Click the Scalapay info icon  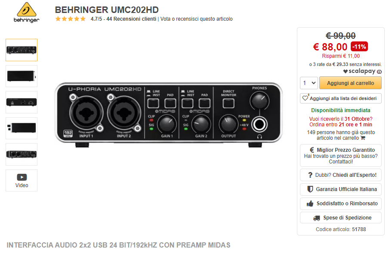click(380, 72)
